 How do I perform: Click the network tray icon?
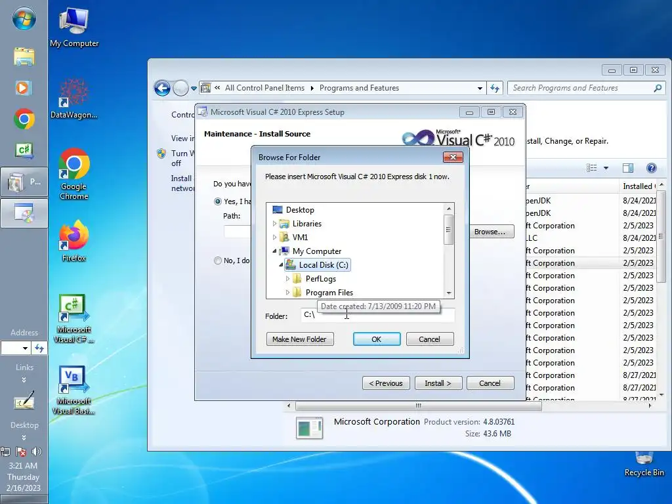tap(5, 451)
